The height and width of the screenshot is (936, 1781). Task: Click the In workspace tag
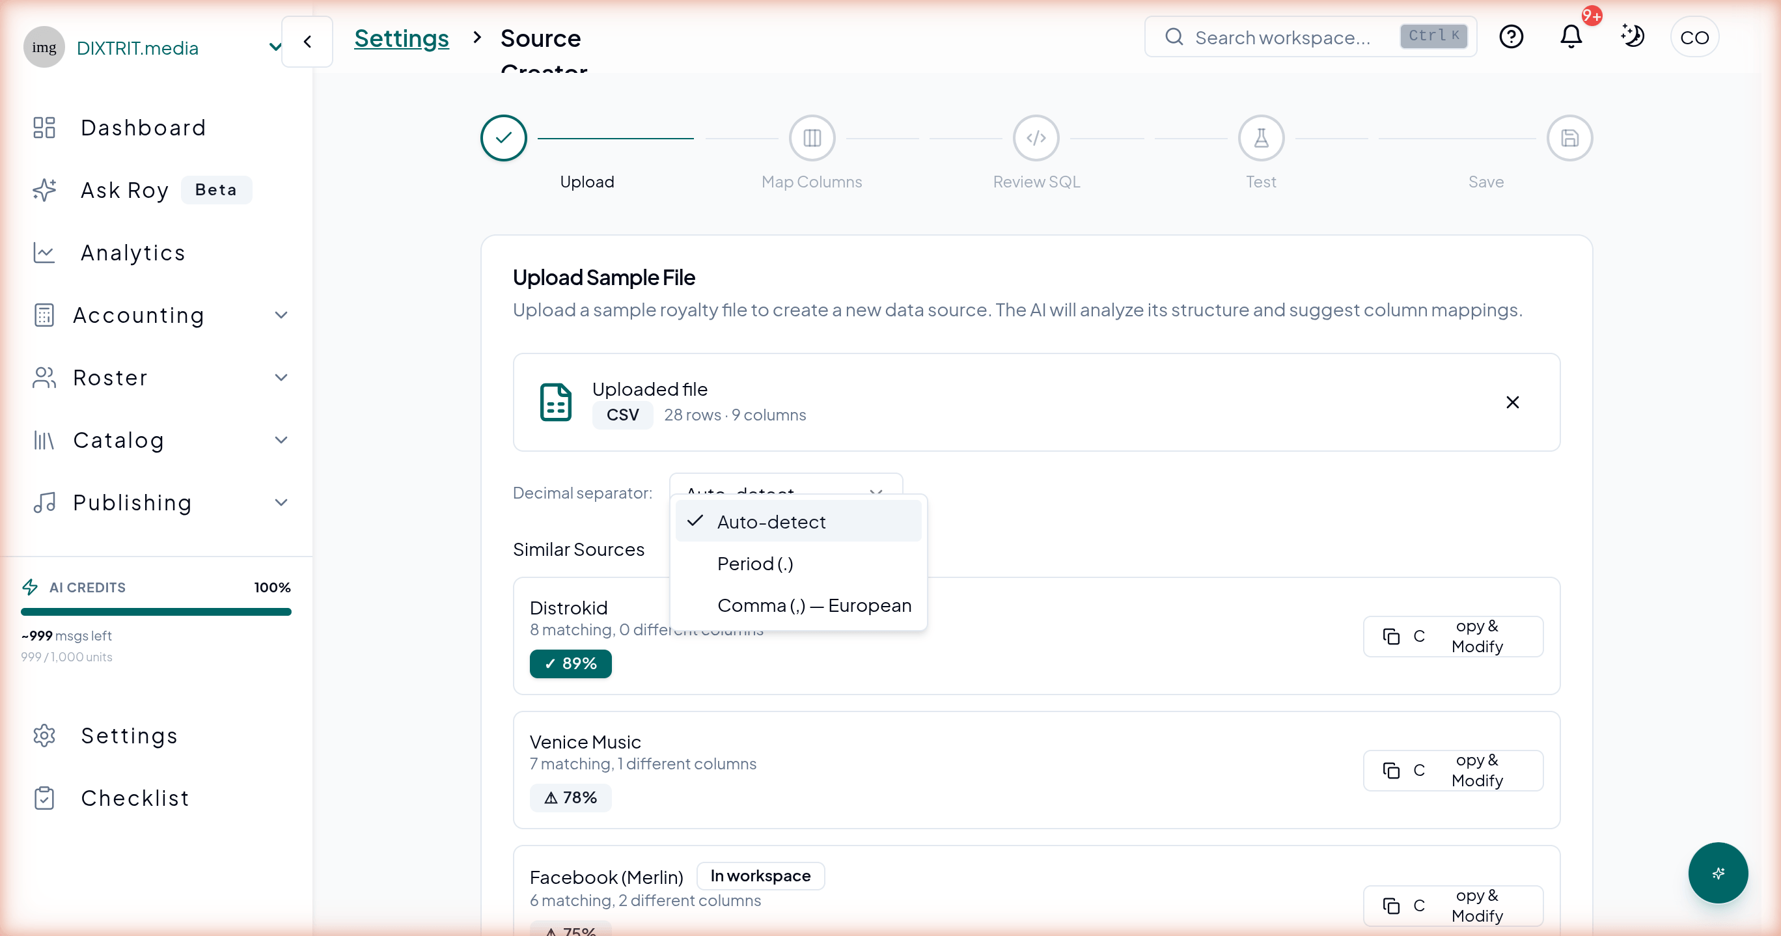tap(760, 876)
